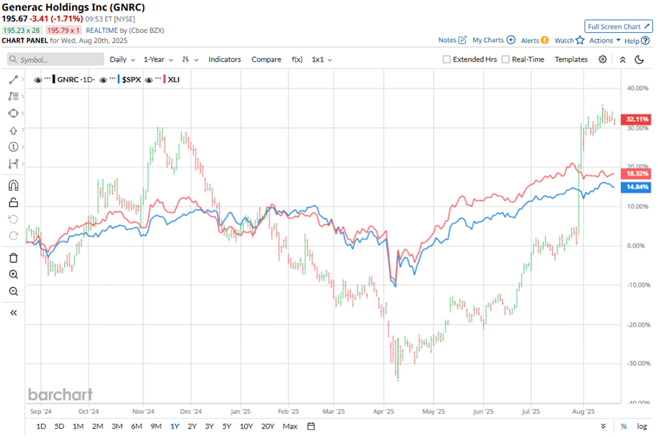
Task: Zoom out of the chart
Action: 13,291
